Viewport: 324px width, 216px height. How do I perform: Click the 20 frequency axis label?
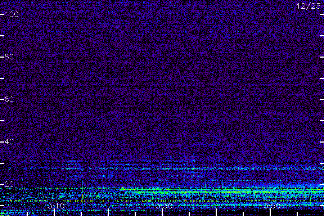coord(9,184)
